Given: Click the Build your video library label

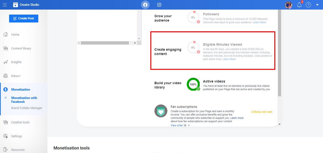Looking at the screenshot, I should pyautogui.click(x=168, y=85).
